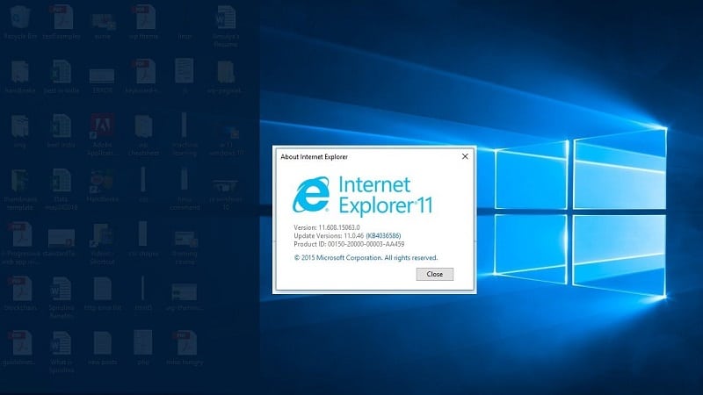The height and width of the screenshot is (395, 703).
Task: Click the Internet Explorer logo in the dialog
Action: click(x=311, y=194)
